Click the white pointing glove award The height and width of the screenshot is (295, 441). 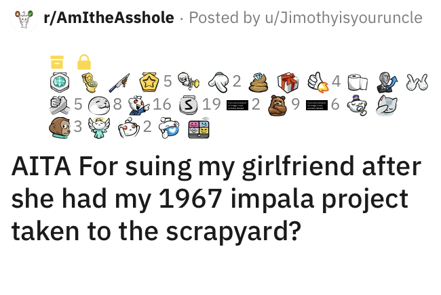pos(218,83)
